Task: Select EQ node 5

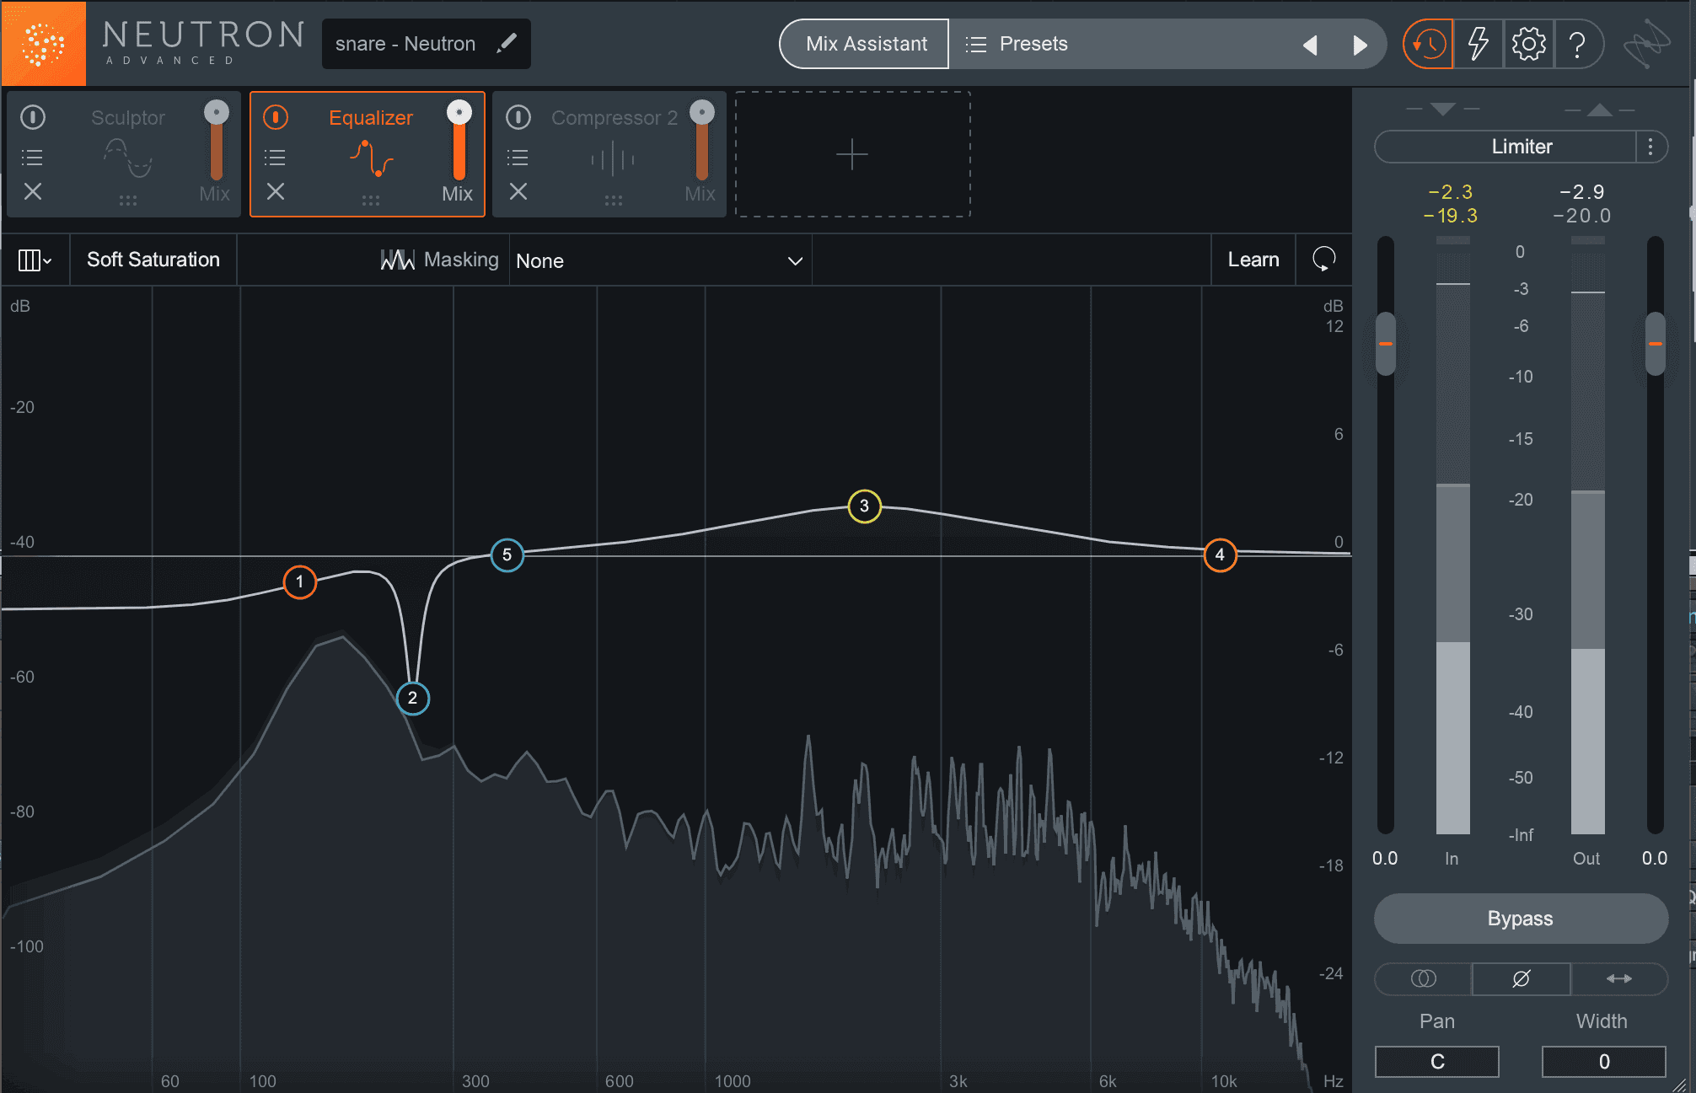Action: (x=507, y=555)
